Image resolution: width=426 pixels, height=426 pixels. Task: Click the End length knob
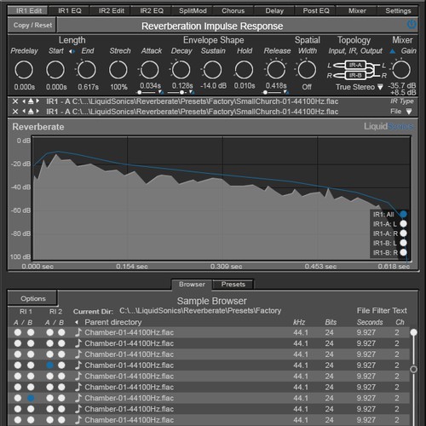point(87,70)
